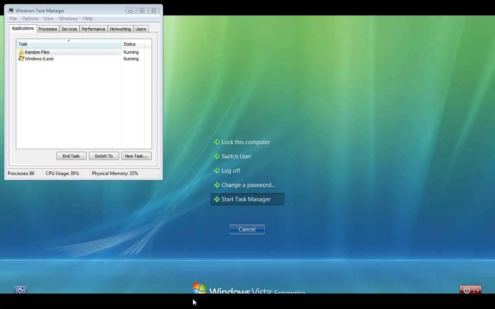The image size is (495, 309).
Task: Click the Cancel button
Action: [247, 229]
